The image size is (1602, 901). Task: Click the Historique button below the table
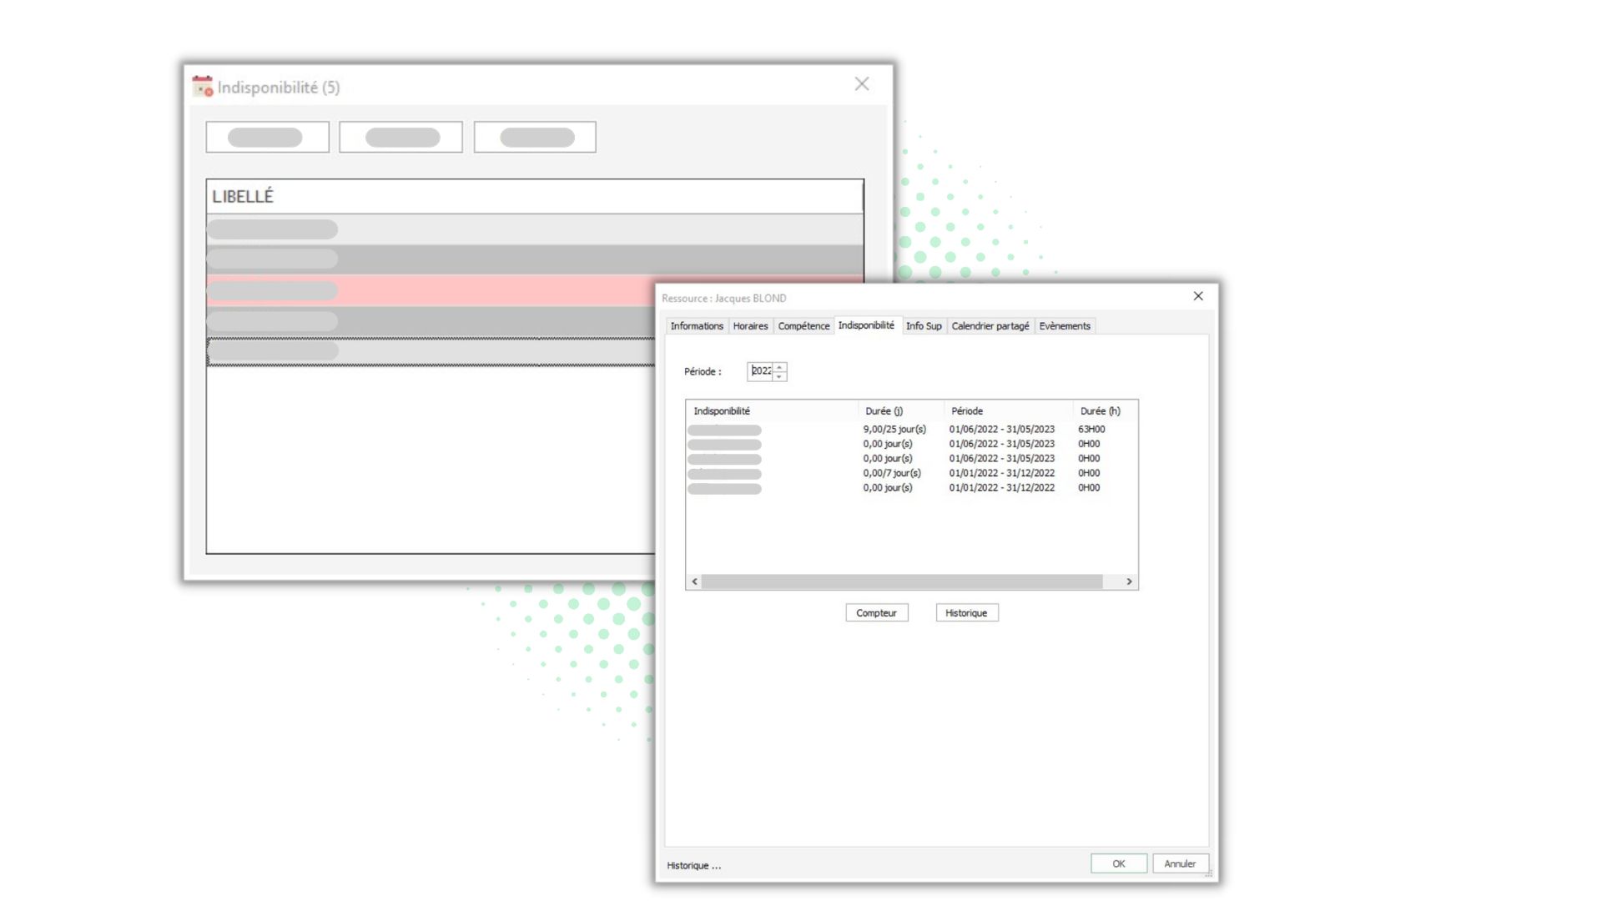point(966,613)
